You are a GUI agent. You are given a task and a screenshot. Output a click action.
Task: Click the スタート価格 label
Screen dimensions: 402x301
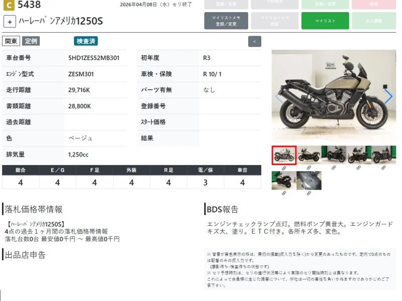[153, 122]
